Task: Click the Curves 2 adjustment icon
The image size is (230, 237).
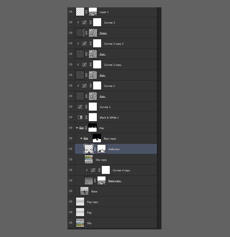Action: tap(84, 86)
